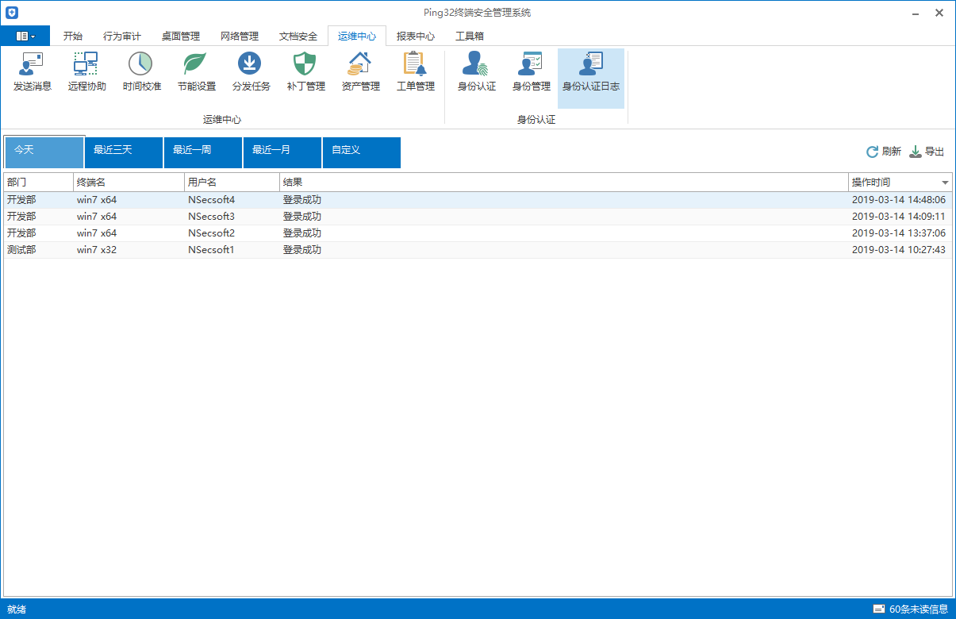Open 分发任务 distribution tasks

251,73
